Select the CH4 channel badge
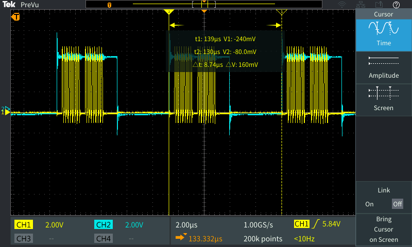The width and height of the screenshot is (412, 247). pyautogui.click(x=104, y=239)
